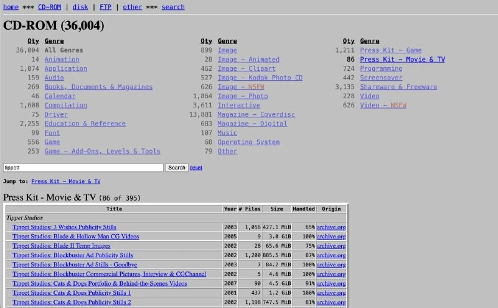
Task: Open Image - Photo genre
Action: coord(243,96)
